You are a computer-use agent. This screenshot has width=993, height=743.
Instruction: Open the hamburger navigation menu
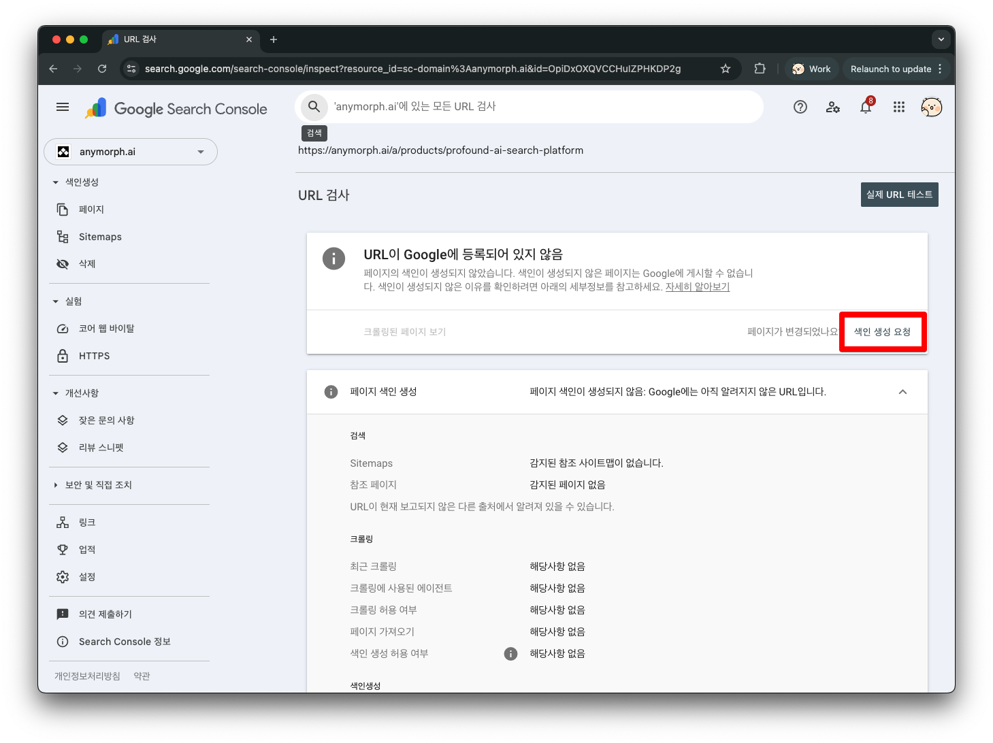click(63, 107)
